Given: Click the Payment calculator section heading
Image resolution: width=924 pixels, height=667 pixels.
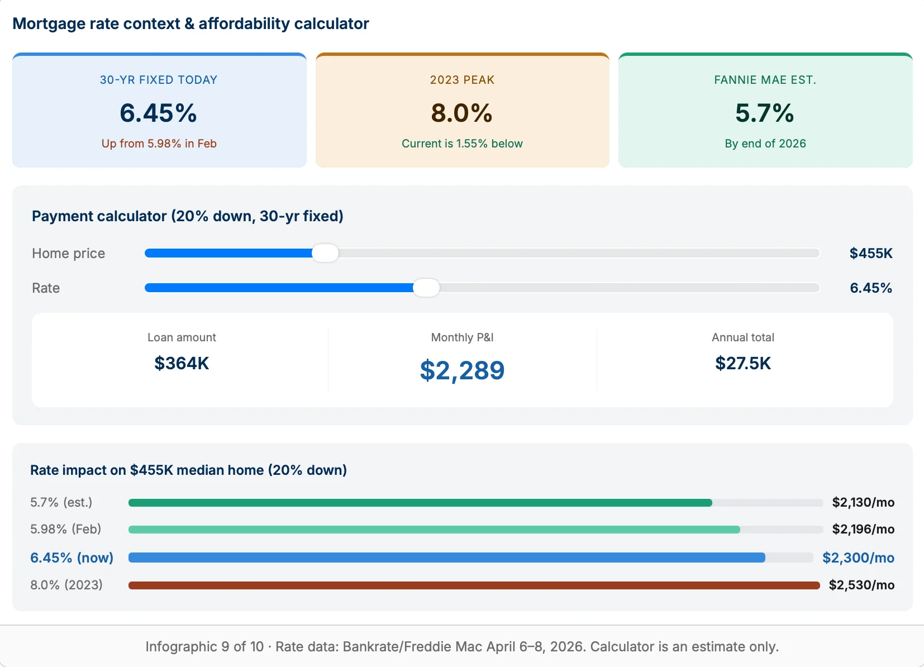Looking at the screenshot, I should [187, 216].
